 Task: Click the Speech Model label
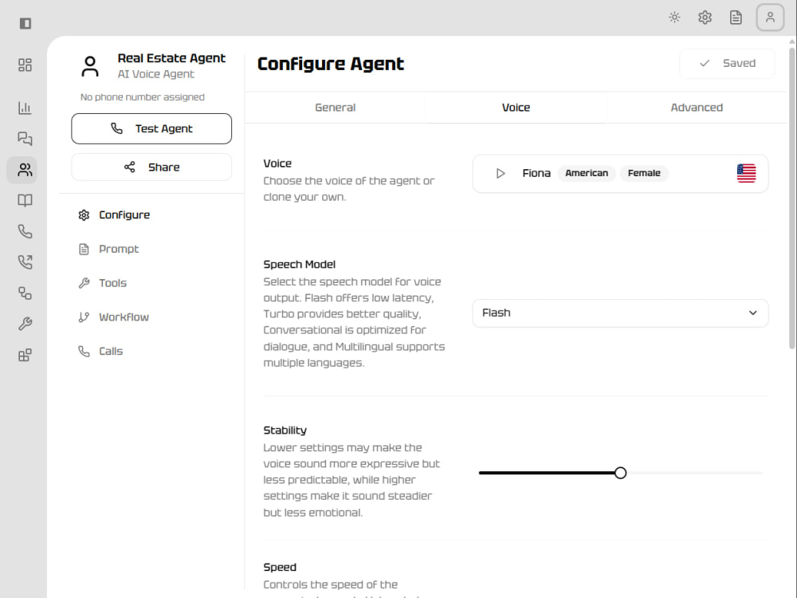300,265
